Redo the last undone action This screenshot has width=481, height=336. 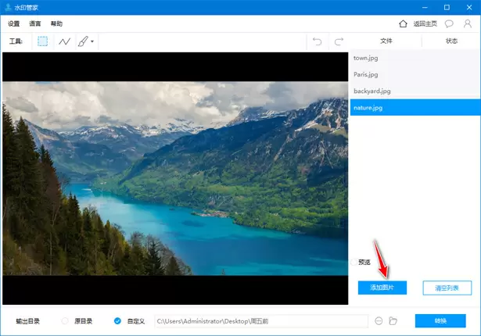point(339,41)
